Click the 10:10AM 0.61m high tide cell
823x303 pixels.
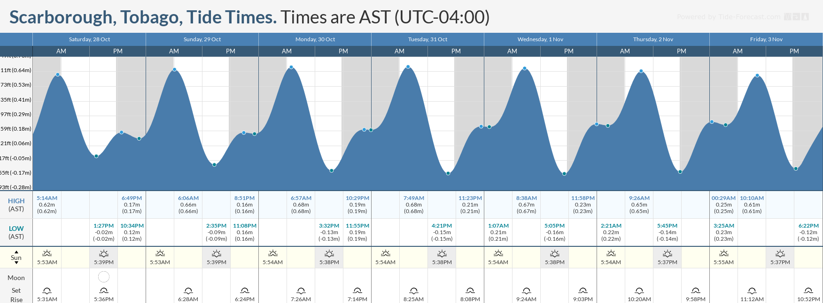752,205
